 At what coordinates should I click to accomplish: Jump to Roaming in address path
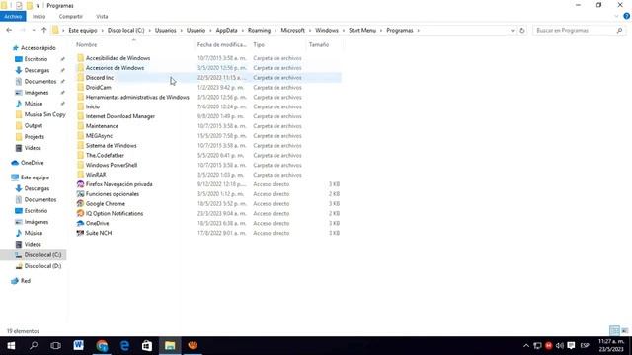pos(259,31)
